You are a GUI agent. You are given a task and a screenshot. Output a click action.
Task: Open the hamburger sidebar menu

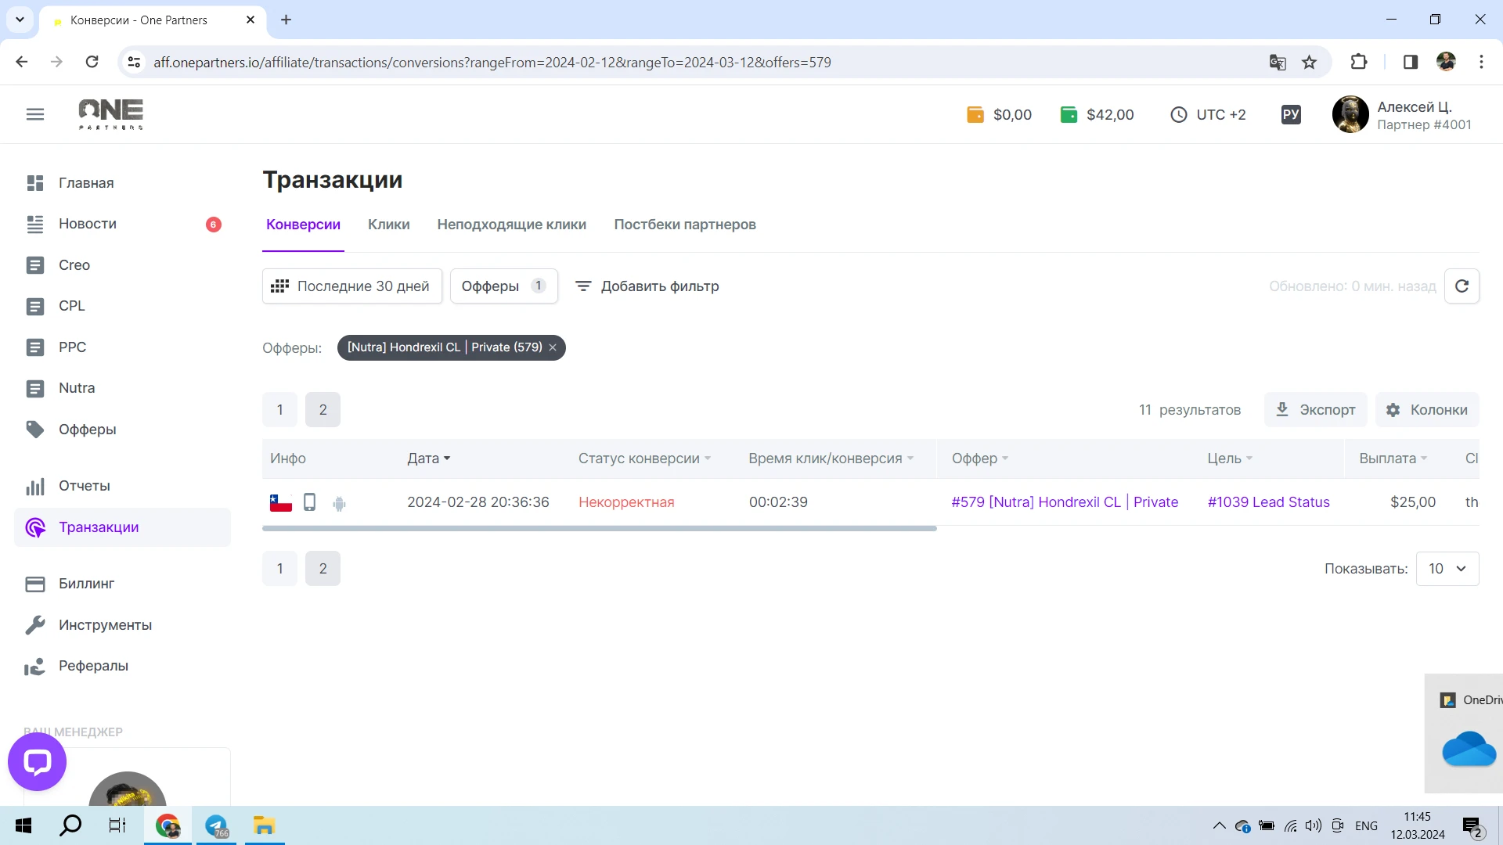click(35, 114)
